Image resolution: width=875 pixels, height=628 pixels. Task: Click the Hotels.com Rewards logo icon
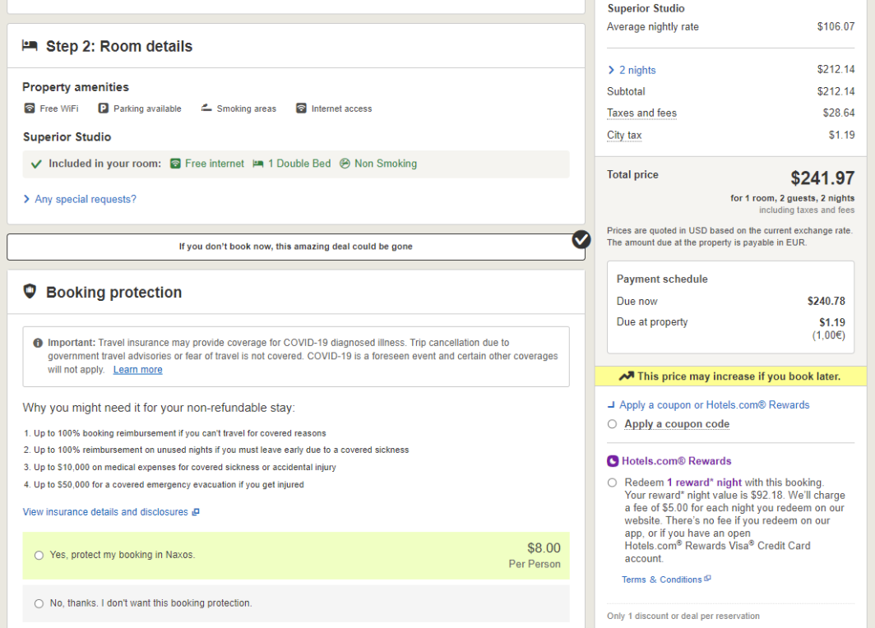click(612, 460)
